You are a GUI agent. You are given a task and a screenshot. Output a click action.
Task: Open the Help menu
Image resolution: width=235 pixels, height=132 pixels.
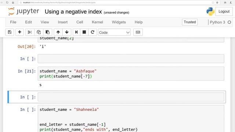coord(139,22)
